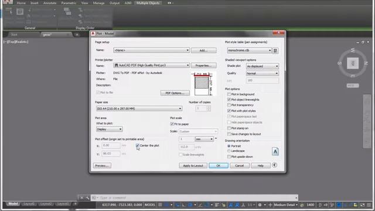Click the coordinates readout 6317.990, -7323.383

[x=122, y=205]
